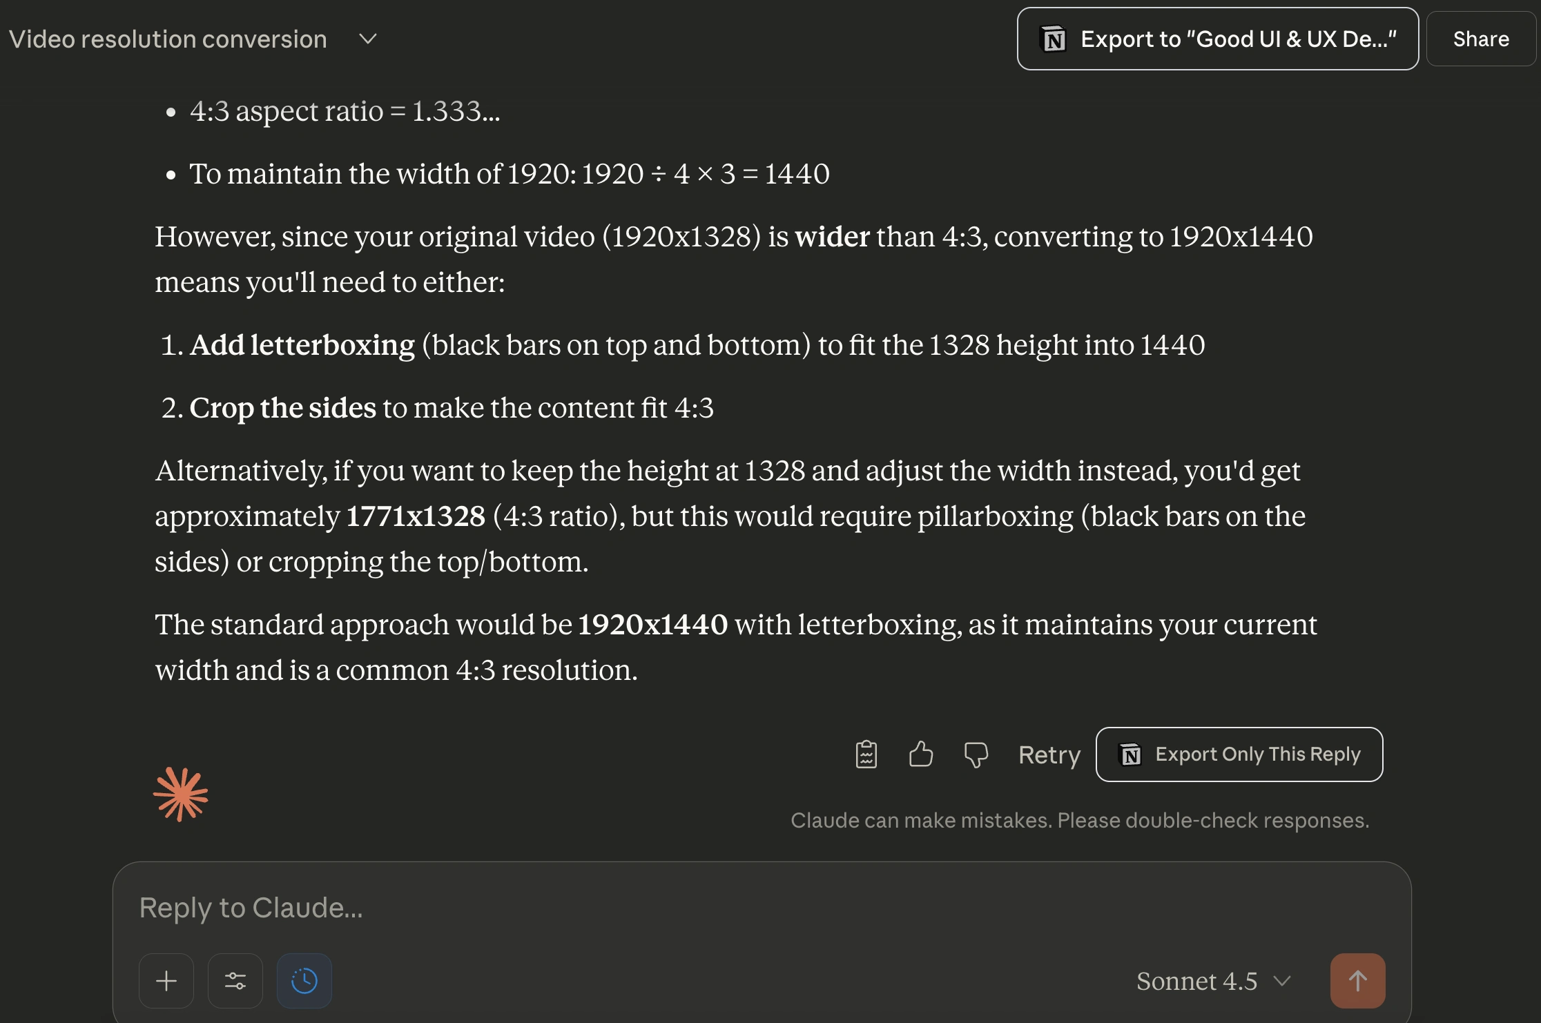
Task: Click the Notion icon on Export Only This Reply
Action: click(x=1130, y=754)
